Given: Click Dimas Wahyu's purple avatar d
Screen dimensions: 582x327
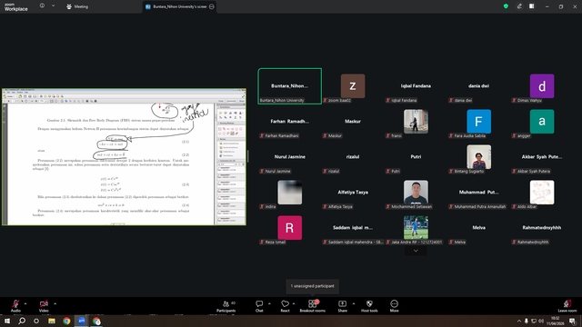Looking at the screenshot, I should click(x=542, y=86).
